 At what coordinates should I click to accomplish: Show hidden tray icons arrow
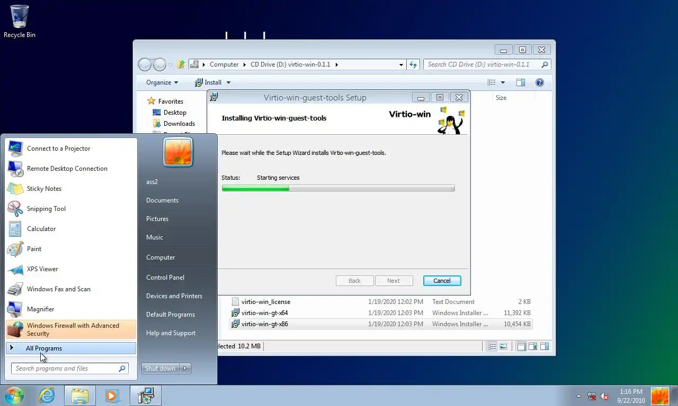(x=579, y=396)
